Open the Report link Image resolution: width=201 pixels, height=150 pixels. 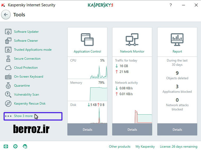[177, 51]
